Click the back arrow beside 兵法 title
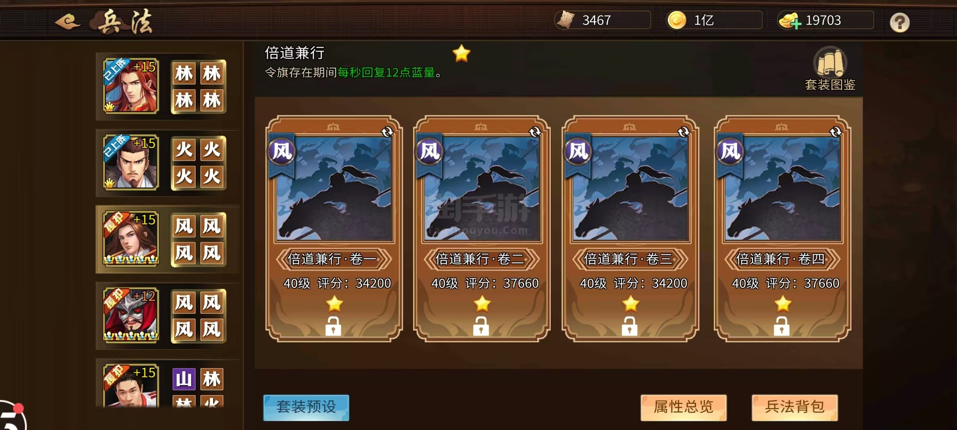 [67, 21]
